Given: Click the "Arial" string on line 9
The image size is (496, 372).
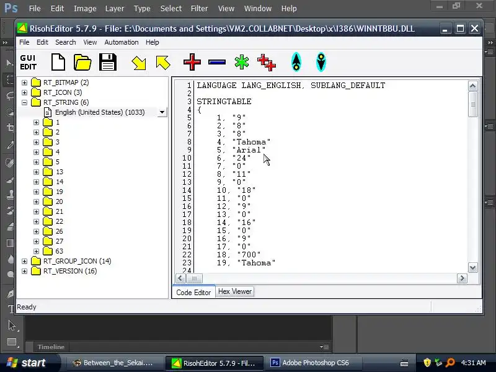Looking at the screenshot, I should point(249,150).
